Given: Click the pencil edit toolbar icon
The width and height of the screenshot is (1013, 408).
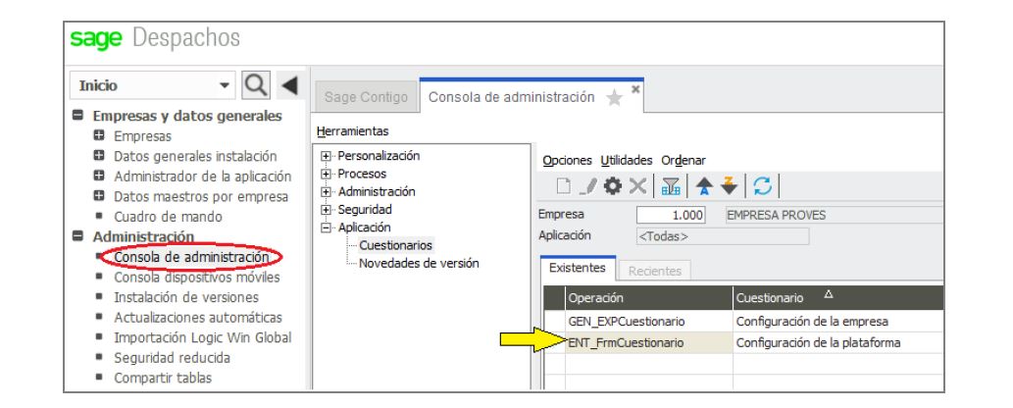Looking at the screenshot, I should [x=588, y=186].
